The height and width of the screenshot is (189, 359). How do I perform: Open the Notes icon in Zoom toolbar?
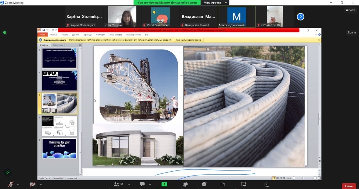click(266, 184)
